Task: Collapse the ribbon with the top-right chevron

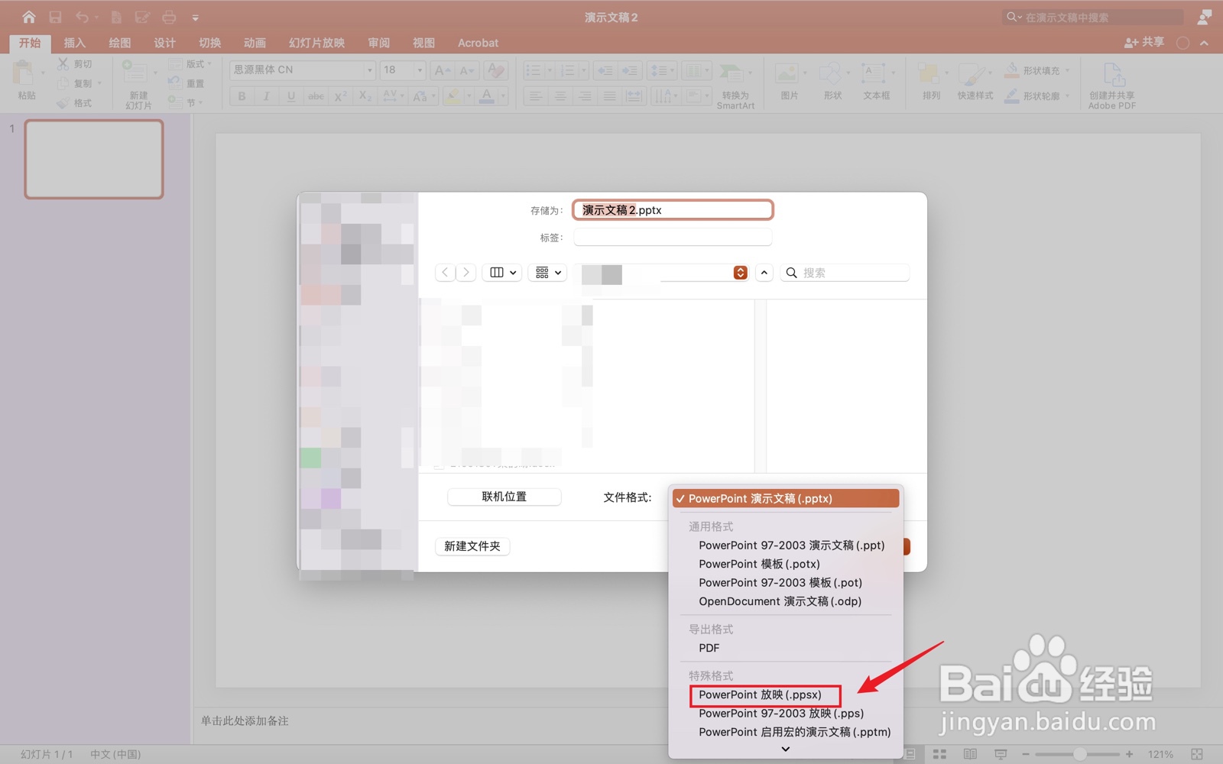Action: (x=1205, y=43)
